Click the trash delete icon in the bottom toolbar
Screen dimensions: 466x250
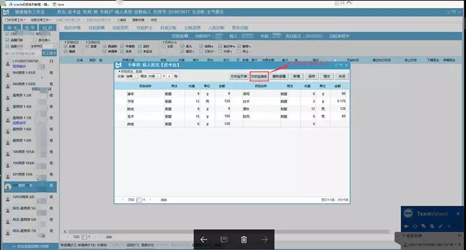click(244, 240)
